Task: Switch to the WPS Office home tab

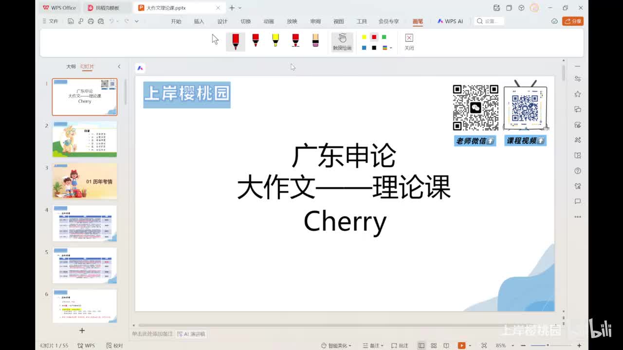Action: (x=59, y=8)
